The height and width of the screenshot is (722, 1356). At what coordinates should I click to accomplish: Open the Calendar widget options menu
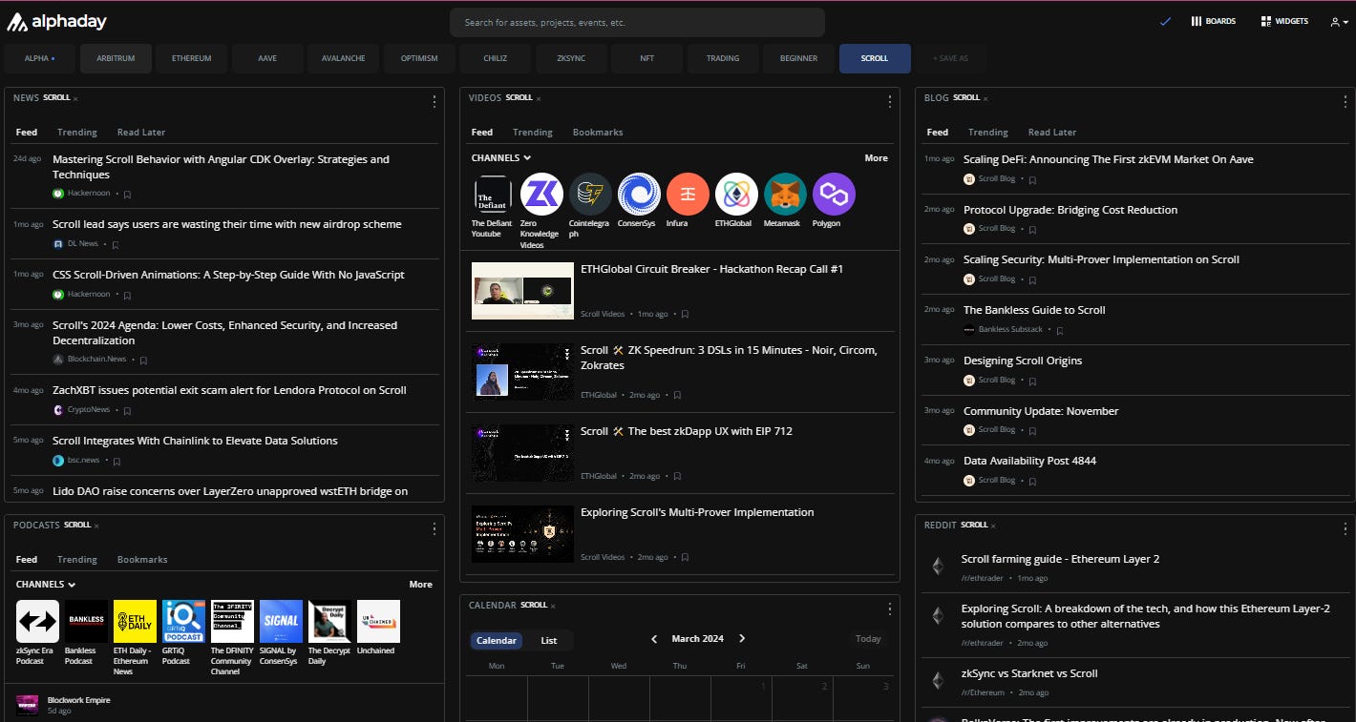(890, 609)
